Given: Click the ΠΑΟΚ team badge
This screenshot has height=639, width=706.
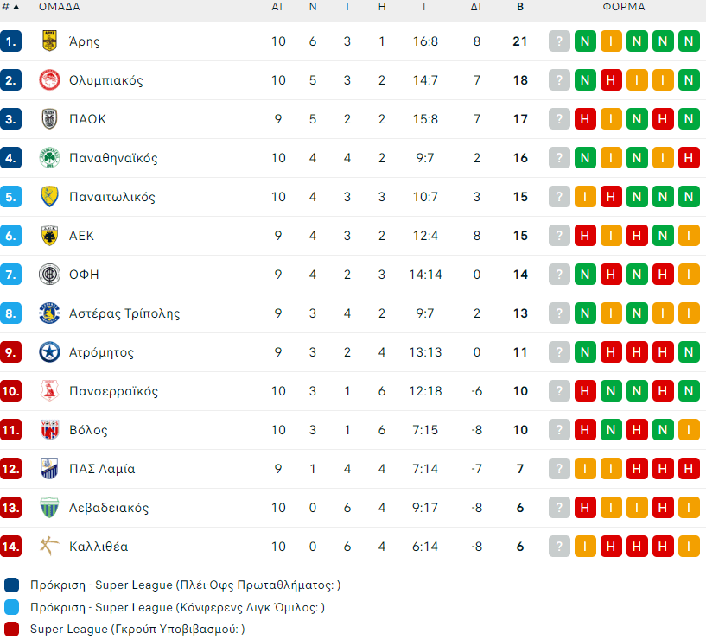Looking at the screenshot, I should point(49,119).
